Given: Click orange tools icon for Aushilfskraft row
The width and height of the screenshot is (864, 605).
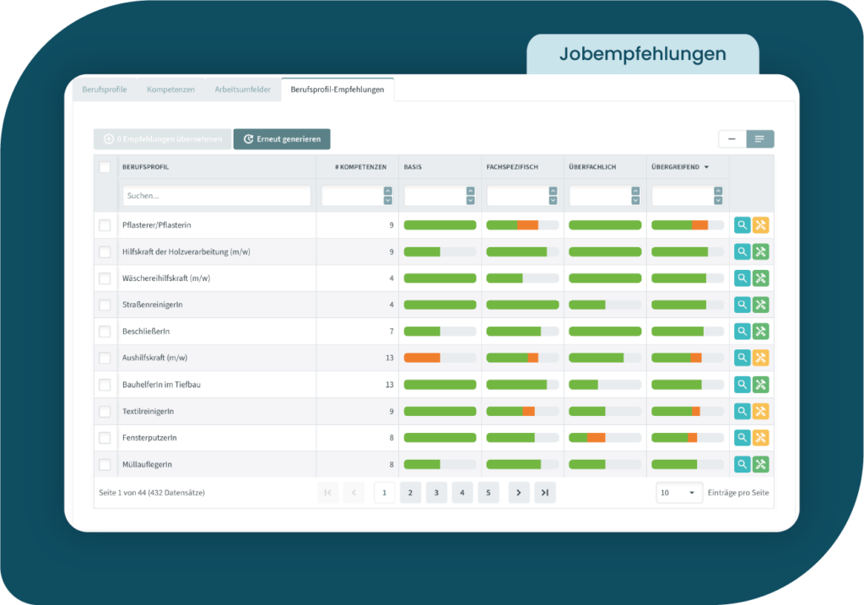Looking at the screenshot, I should point(760,358).
